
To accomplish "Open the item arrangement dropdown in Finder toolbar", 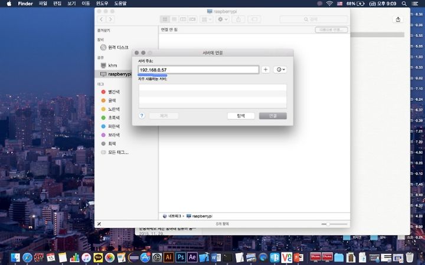I will [207, 19].
